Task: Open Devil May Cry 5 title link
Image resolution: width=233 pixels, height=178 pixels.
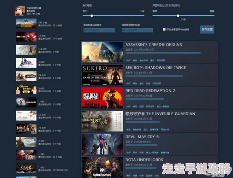Action: [142, 137]
